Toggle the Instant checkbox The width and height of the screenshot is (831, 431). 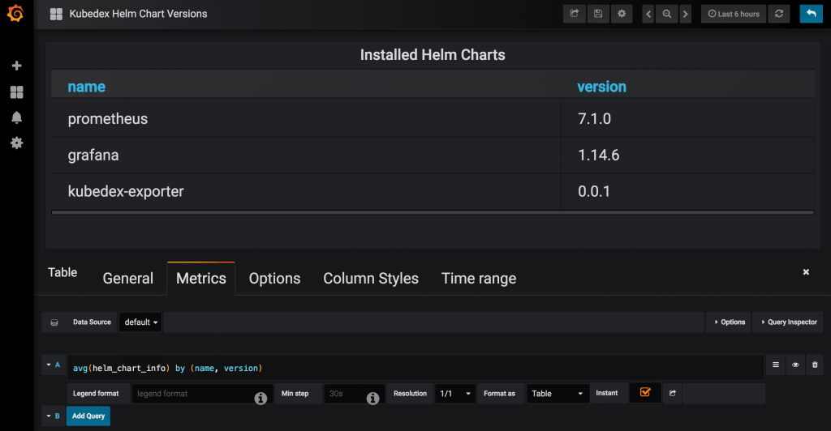coord(645,392)
